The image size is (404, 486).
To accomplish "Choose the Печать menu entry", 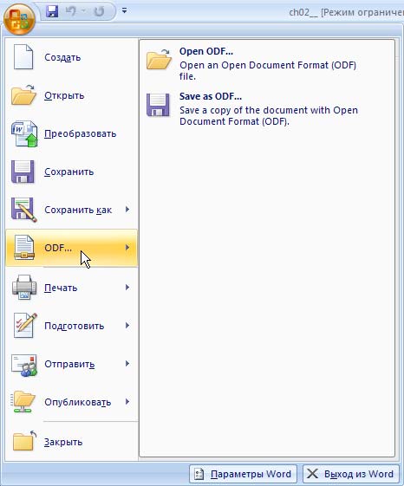I will pyautogui.click(x=72, y=288).
